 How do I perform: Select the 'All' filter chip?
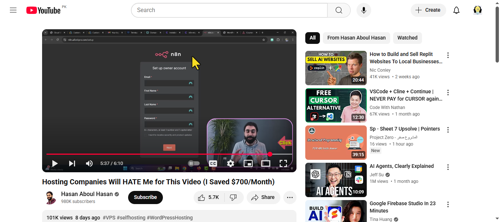pos(313,38)
